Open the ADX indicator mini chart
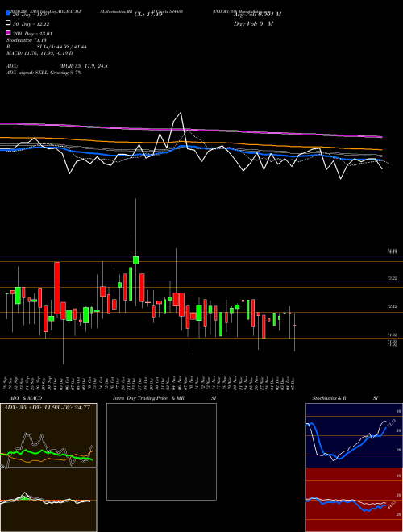Screen dimensions: 403x532 point(48,435)
